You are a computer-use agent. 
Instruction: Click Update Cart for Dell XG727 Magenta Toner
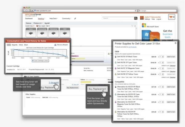coord(171,69)
